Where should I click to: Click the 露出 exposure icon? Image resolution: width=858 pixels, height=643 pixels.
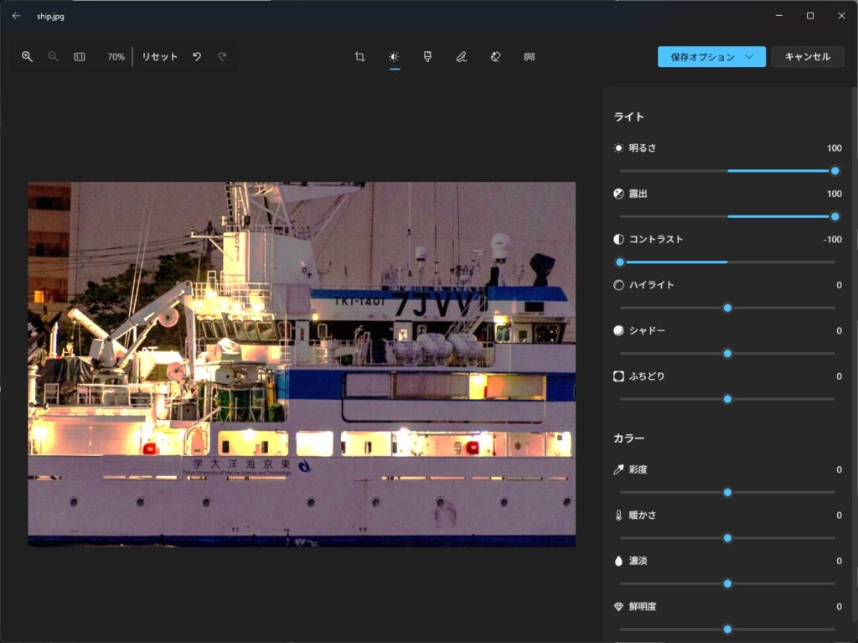coord(618,194)
